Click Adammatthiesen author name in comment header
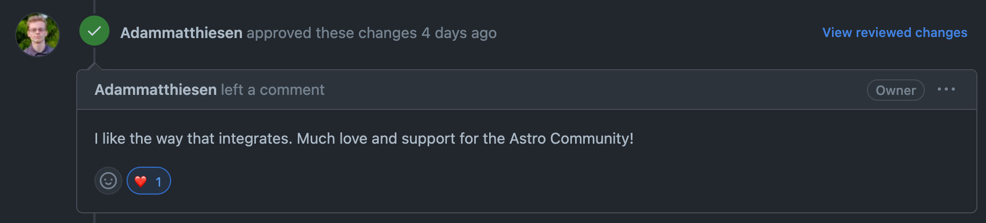 point(156,90)
